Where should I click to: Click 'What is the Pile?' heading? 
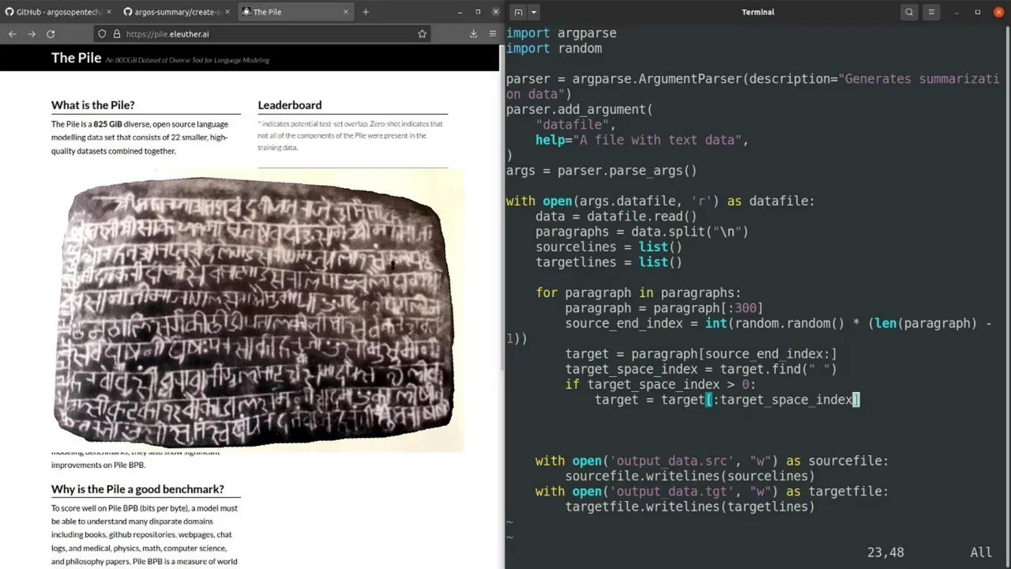coord(93,105)
